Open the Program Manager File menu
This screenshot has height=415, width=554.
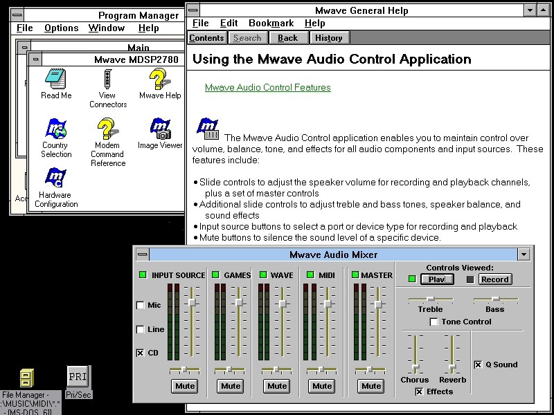[25, 28]
